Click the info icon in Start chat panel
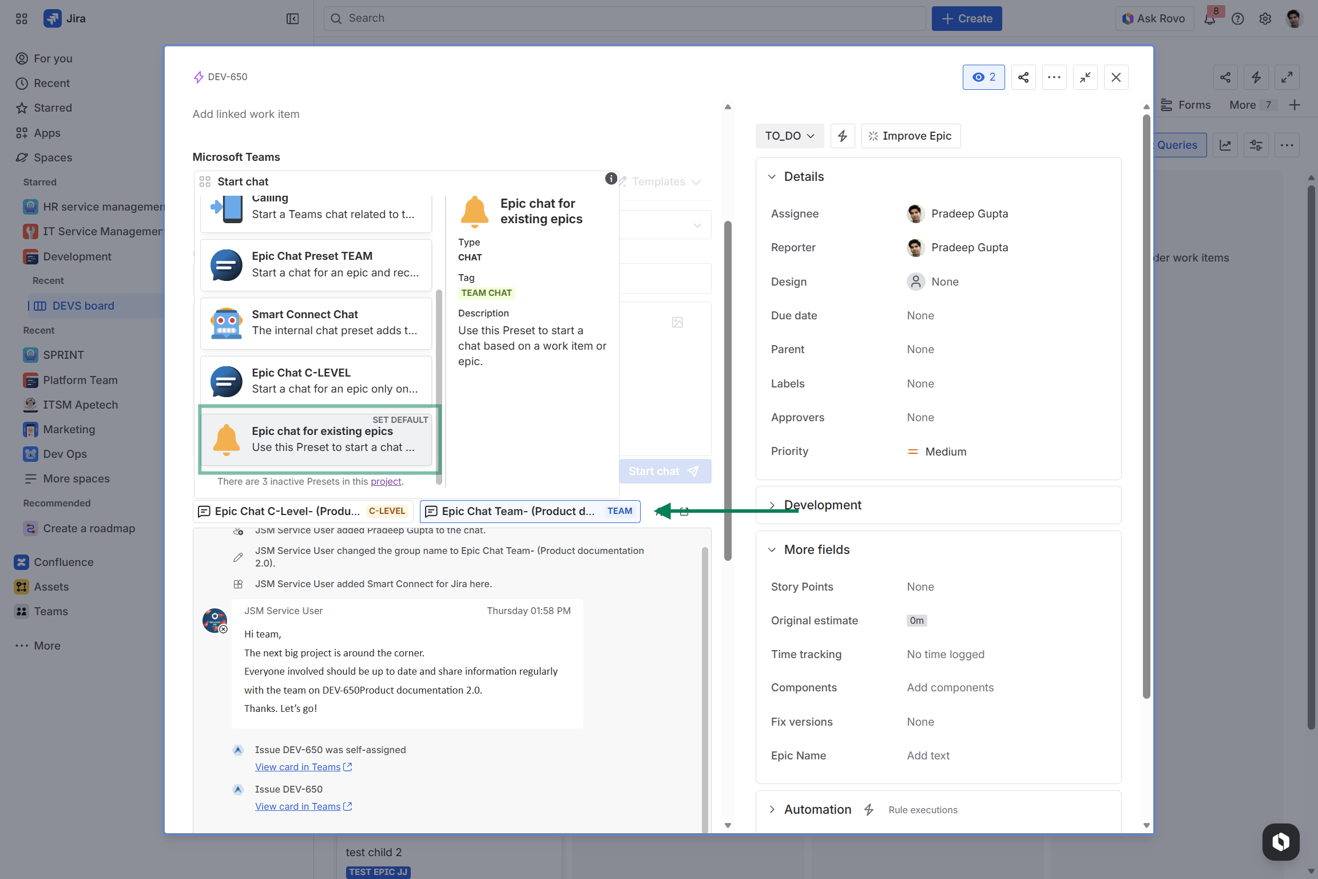 click(x=611, y=179)
